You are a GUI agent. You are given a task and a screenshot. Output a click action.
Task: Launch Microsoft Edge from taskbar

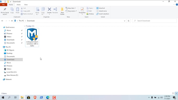tap(48, 97)
